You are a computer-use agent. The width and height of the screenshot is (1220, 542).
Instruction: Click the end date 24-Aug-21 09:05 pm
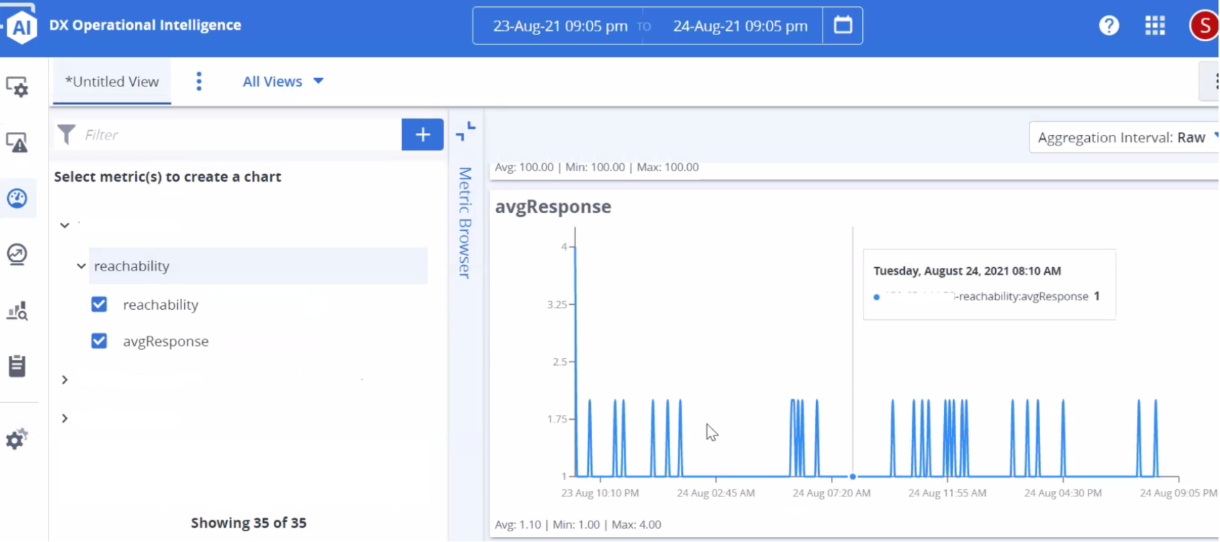(x=741, y=26)
